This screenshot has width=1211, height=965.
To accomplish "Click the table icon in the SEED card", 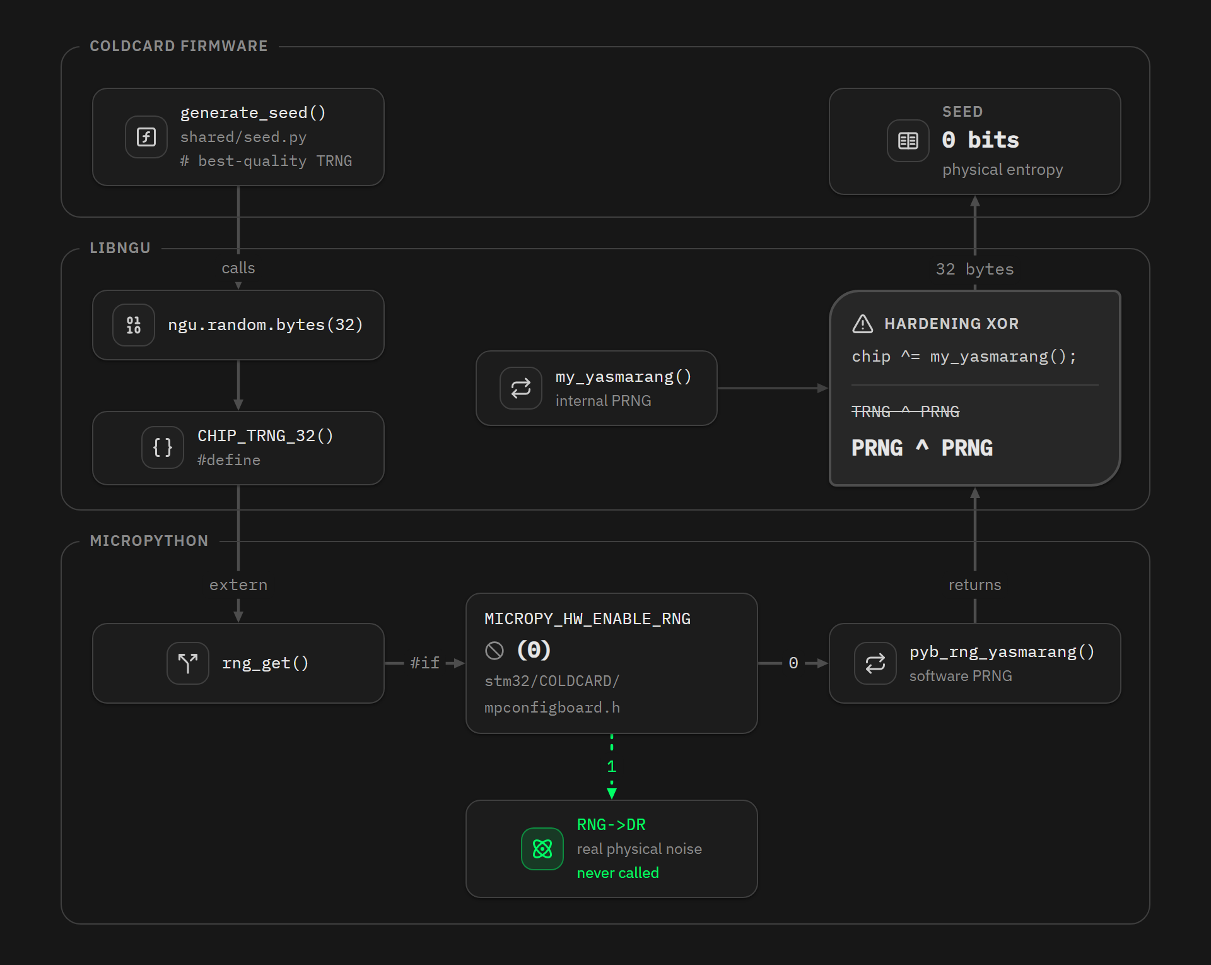I will [908, 141].
